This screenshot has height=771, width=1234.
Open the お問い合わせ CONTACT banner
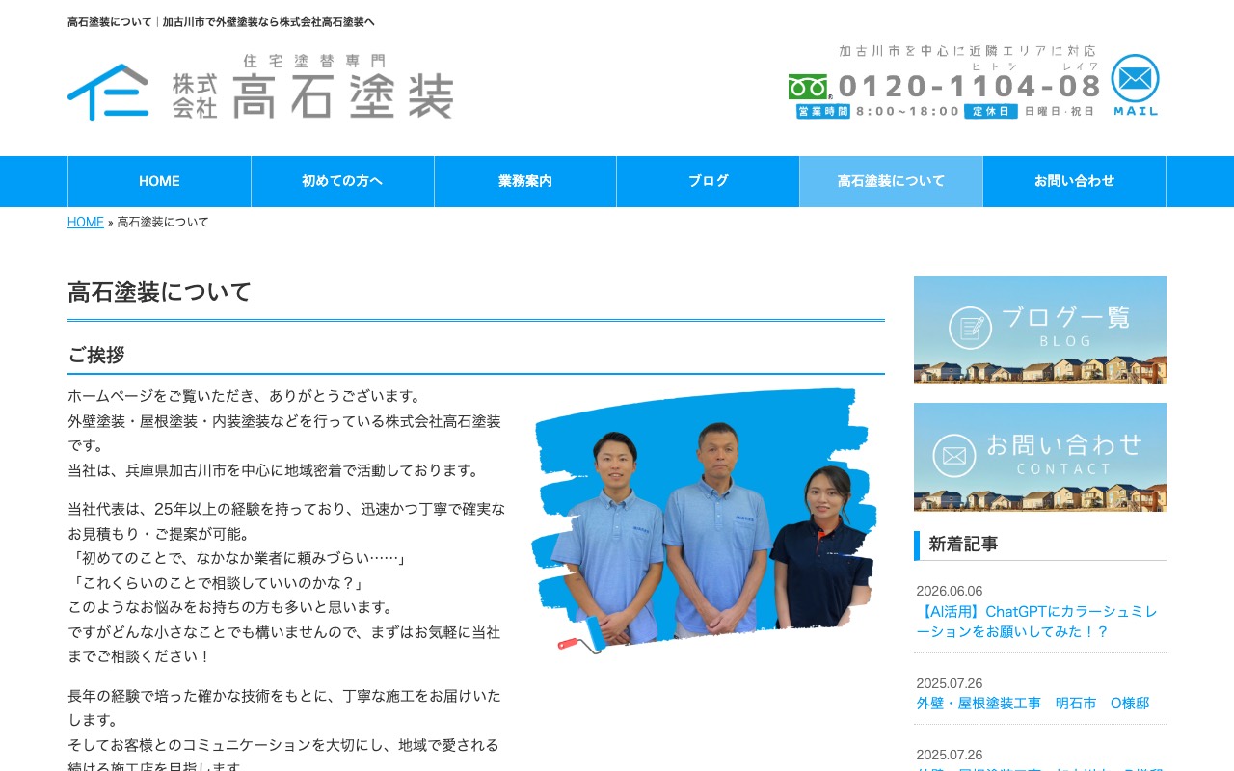tap(1040, 457)
